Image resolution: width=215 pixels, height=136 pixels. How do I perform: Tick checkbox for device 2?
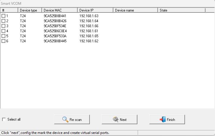(x=4, y=21)
